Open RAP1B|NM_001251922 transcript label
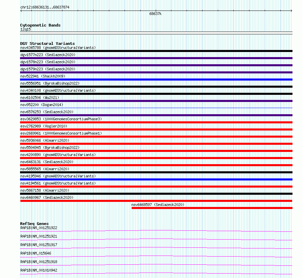302x278 pixels. click(39, 228)
